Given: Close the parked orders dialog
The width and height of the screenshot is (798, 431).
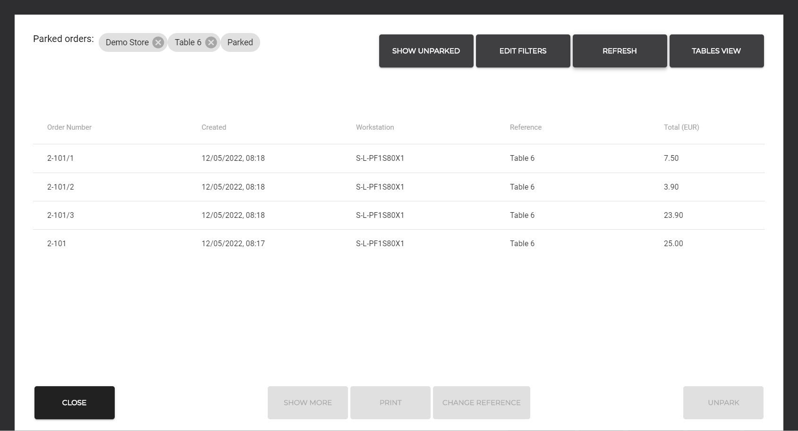Looking at the screenshot, I should pos(74,403).
